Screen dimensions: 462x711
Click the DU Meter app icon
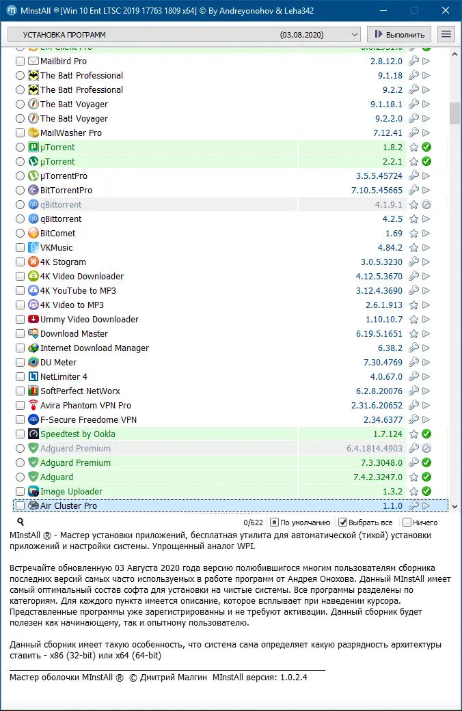(33, 362)
